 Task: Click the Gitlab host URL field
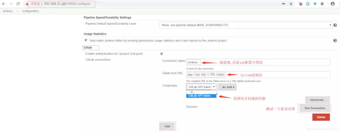point(258,75)
